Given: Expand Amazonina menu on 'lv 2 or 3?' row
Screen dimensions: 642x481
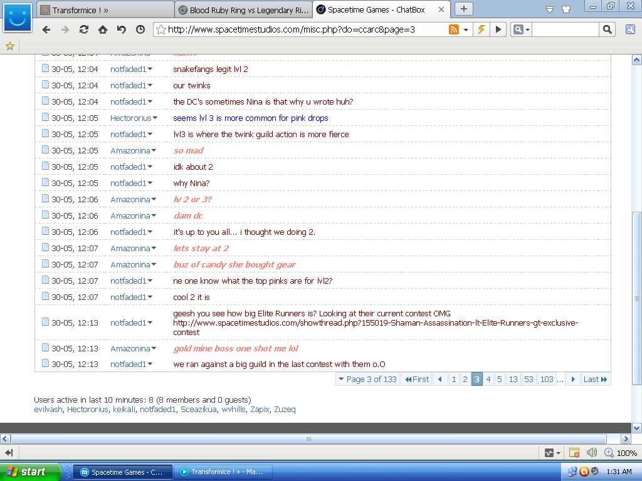Looking at the screenshot, I should [154, 200].
